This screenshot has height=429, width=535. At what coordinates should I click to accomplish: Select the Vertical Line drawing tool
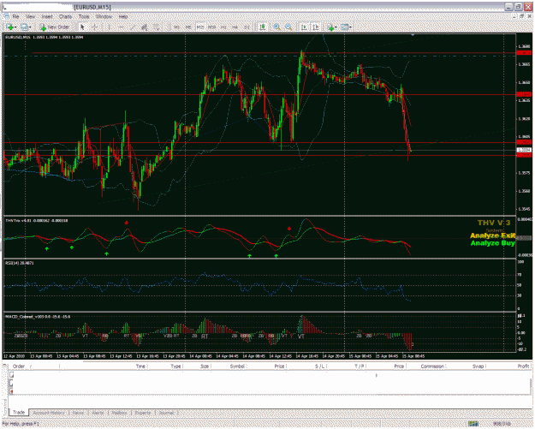coord(110,27)
